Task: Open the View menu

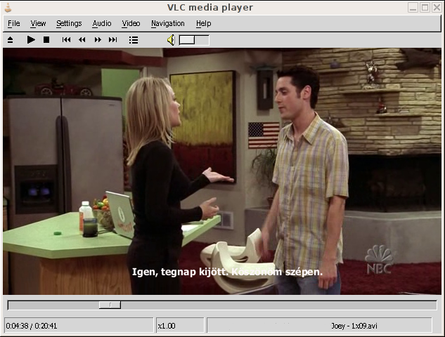Action: click(38, 23)
